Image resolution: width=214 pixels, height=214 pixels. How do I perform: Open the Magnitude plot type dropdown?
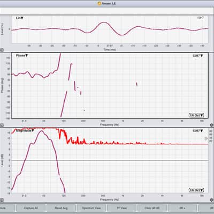(25, 131)
